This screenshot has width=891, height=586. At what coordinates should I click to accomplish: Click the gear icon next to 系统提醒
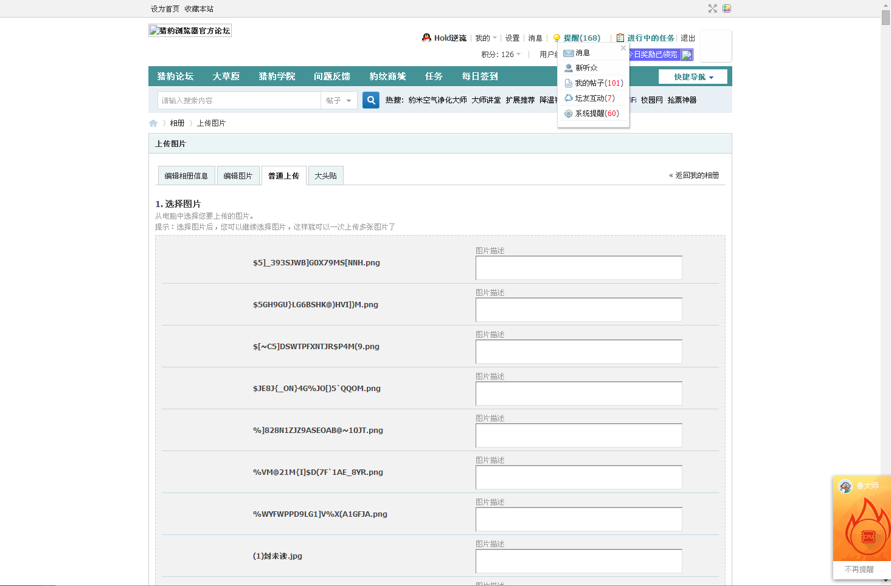(569, 114)
